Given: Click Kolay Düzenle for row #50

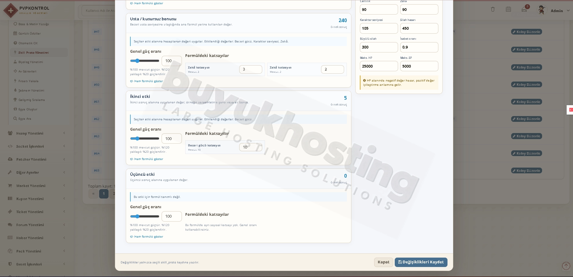Looking at the screenshot, I should (527, 85).
